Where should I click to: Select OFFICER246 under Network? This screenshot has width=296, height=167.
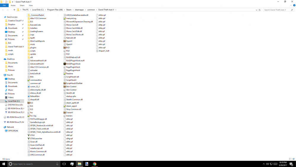tap(13, 131)
